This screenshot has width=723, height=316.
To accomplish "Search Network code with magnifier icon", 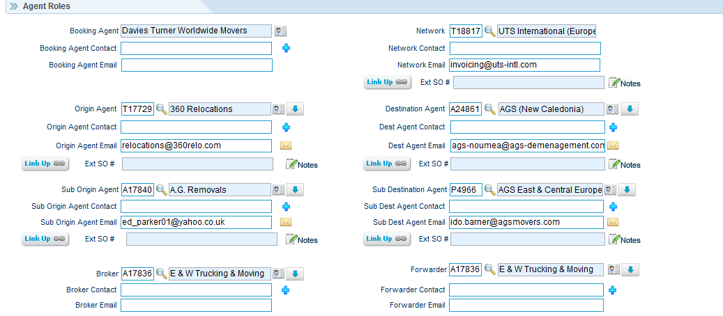I will click(x=489, y=31).
